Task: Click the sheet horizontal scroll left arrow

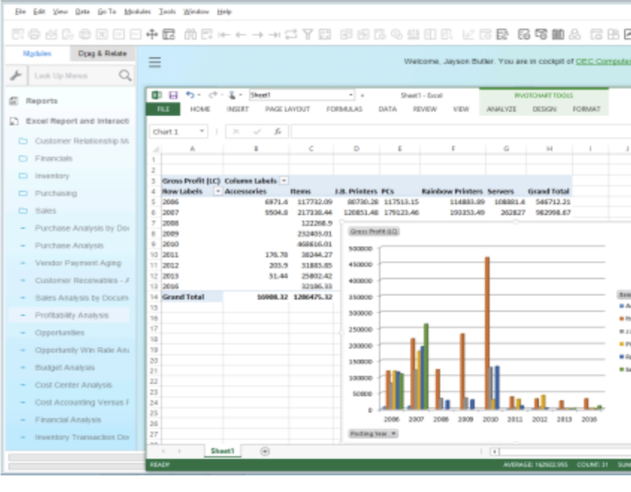Action: [494, 452]
